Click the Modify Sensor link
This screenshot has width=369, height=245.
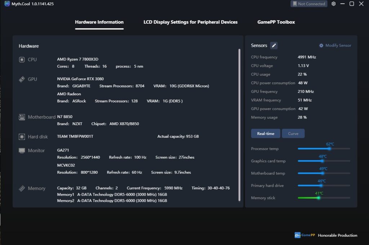pyautogui.click(x=335, y=45)
